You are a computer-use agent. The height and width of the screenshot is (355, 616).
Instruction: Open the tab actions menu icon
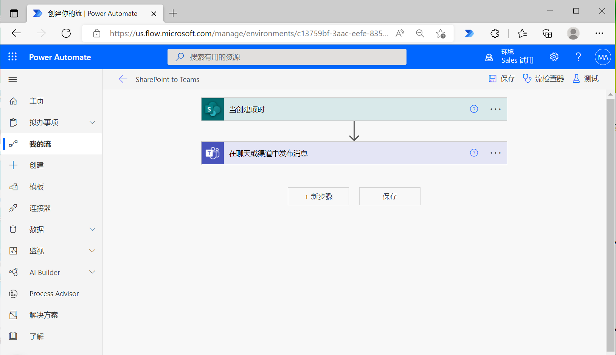point(14,14)
